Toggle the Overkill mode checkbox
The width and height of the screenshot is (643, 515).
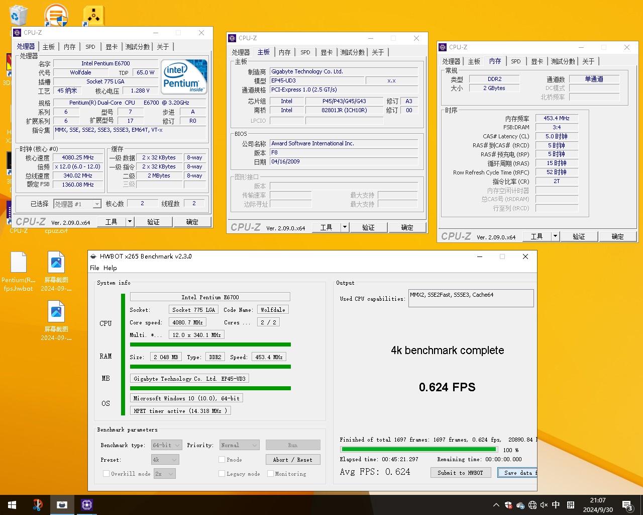tap(106, 474)
